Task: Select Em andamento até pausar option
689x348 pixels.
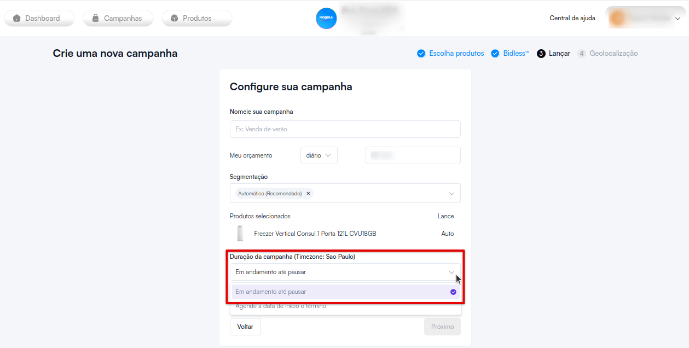Action: pos(345,292)
